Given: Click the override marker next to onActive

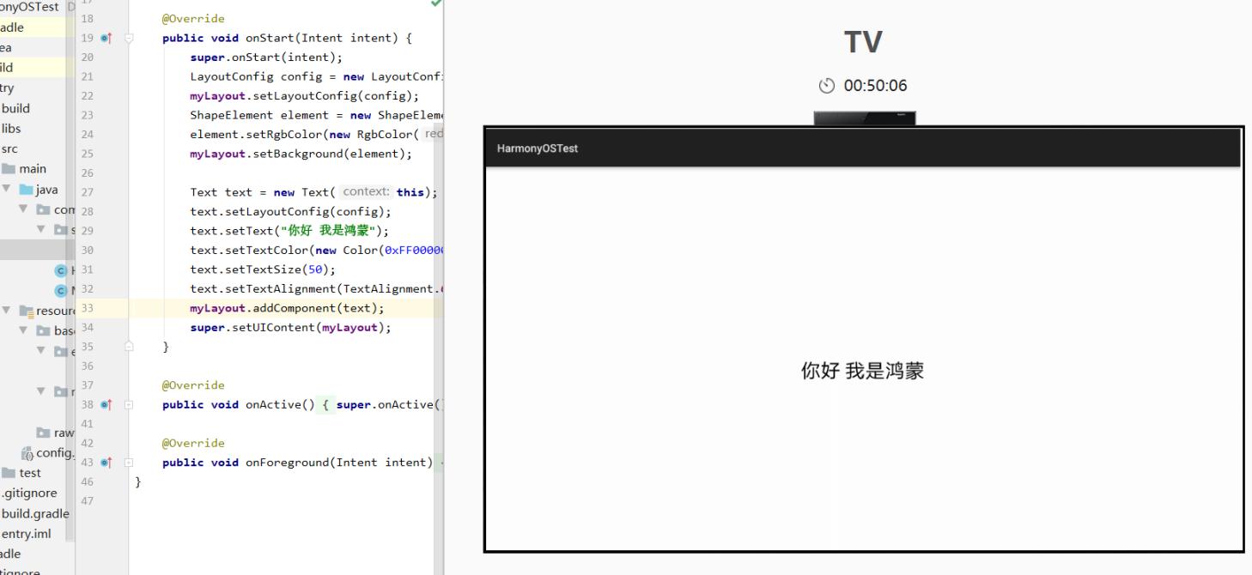Looking at the screenshot, I should click(x=106, y=405).
